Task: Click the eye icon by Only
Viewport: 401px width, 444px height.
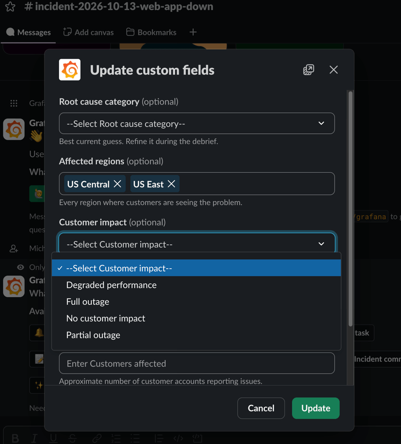Action: [x=20, y=267]
